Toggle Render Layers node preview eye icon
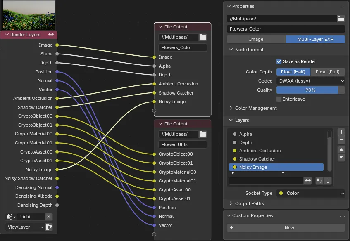 pyautogui.click(x=51, y=35)
